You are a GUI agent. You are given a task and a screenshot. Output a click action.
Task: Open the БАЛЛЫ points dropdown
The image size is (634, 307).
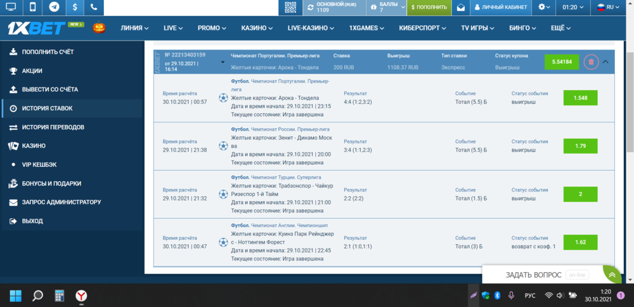pos(386,7)
